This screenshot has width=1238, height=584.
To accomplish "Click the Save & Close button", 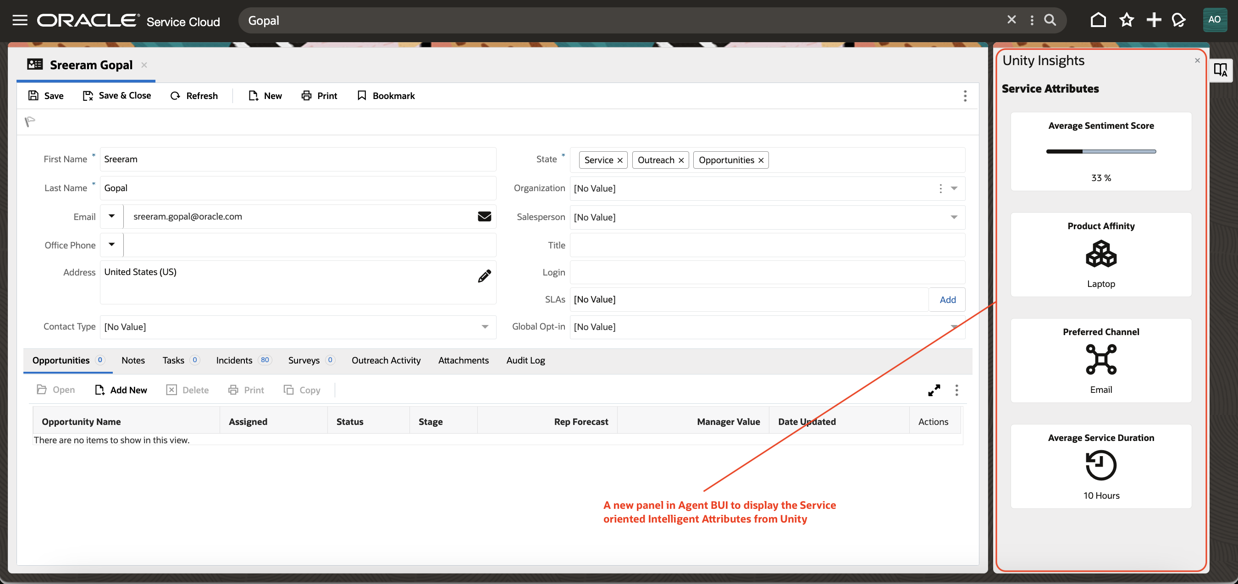I will [x=117, y=96].
